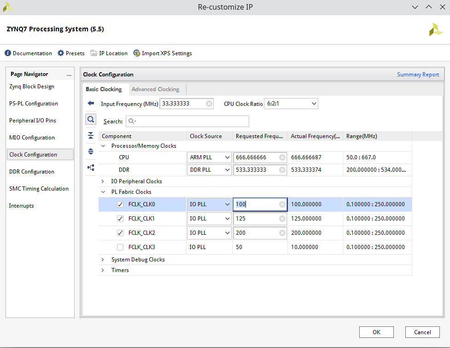Open DDR Configuration page

point(32,172)
